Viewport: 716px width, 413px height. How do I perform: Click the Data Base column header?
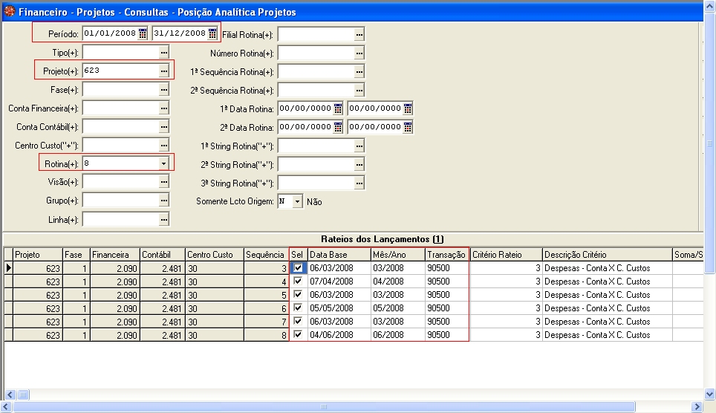point(338,255)
